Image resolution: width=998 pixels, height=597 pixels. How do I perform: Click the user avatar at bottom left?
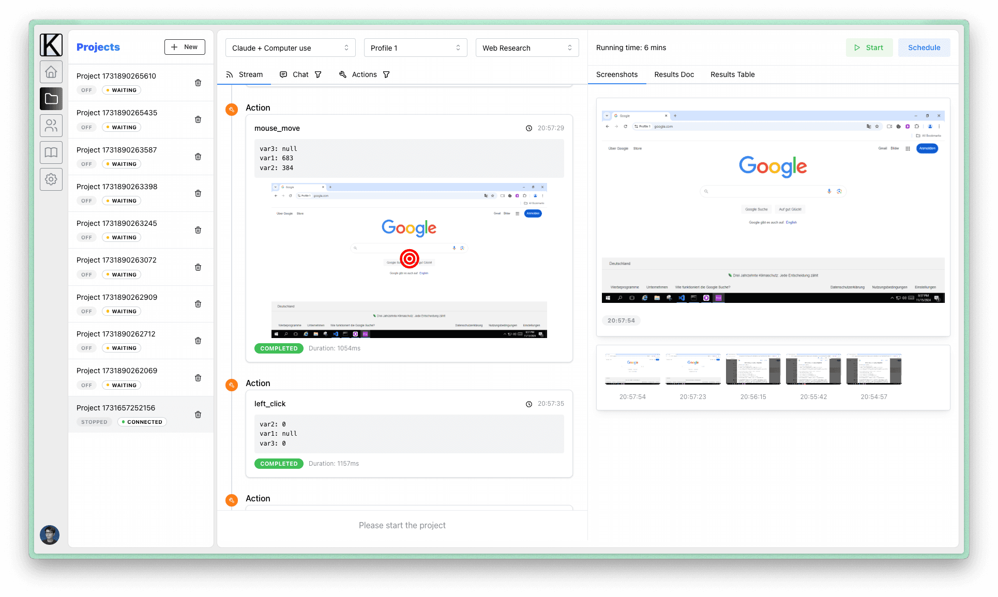50,535
